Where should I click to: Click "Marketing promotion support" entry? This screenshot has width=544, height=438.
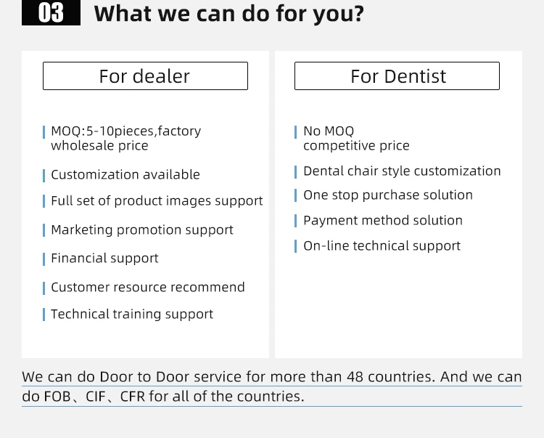point(141,230)
